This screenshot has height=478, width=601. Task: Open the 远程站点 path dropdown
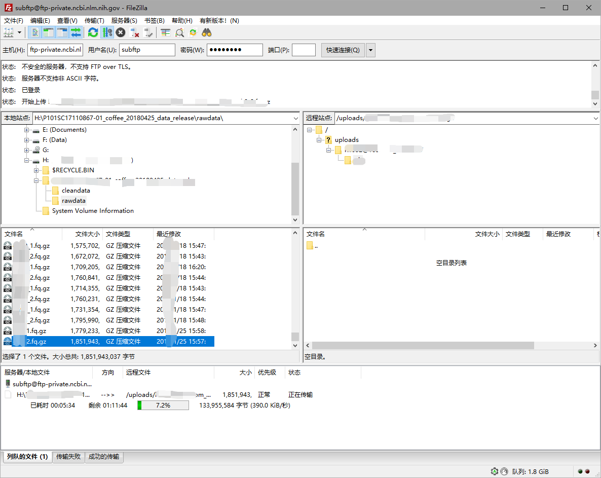[x=595, y=118]
